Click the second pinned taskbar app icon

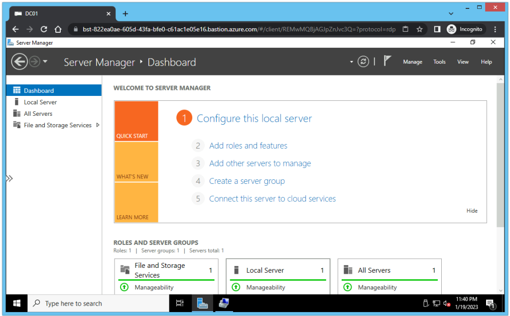click(x=224, y=304)
